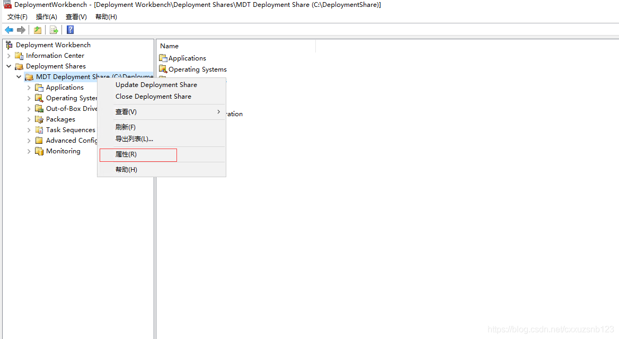Select Applications label in the tree
The height and width of the screenshot is (339, 619).
[x=65, y=88]
